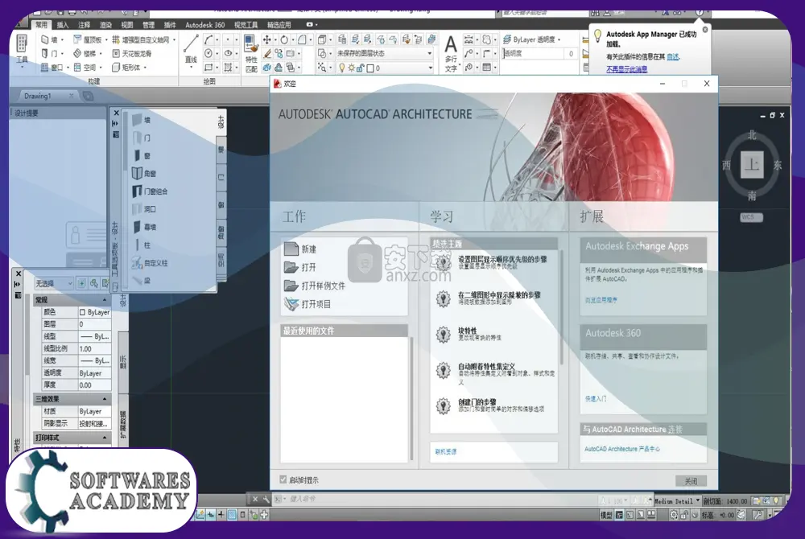
Task: Click the 上 face of the ViewCube
Action: (752, 165)
